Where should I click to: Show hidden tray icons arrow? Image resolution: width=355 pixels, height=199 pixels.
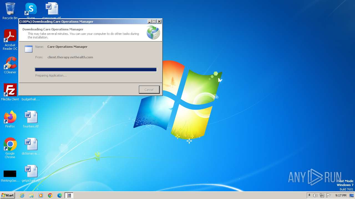309,195
